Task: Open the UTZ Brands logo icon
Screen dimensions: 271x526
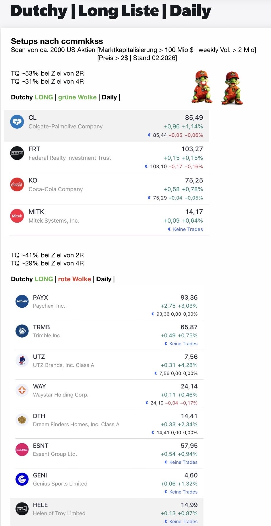Action: coord(22,361)
